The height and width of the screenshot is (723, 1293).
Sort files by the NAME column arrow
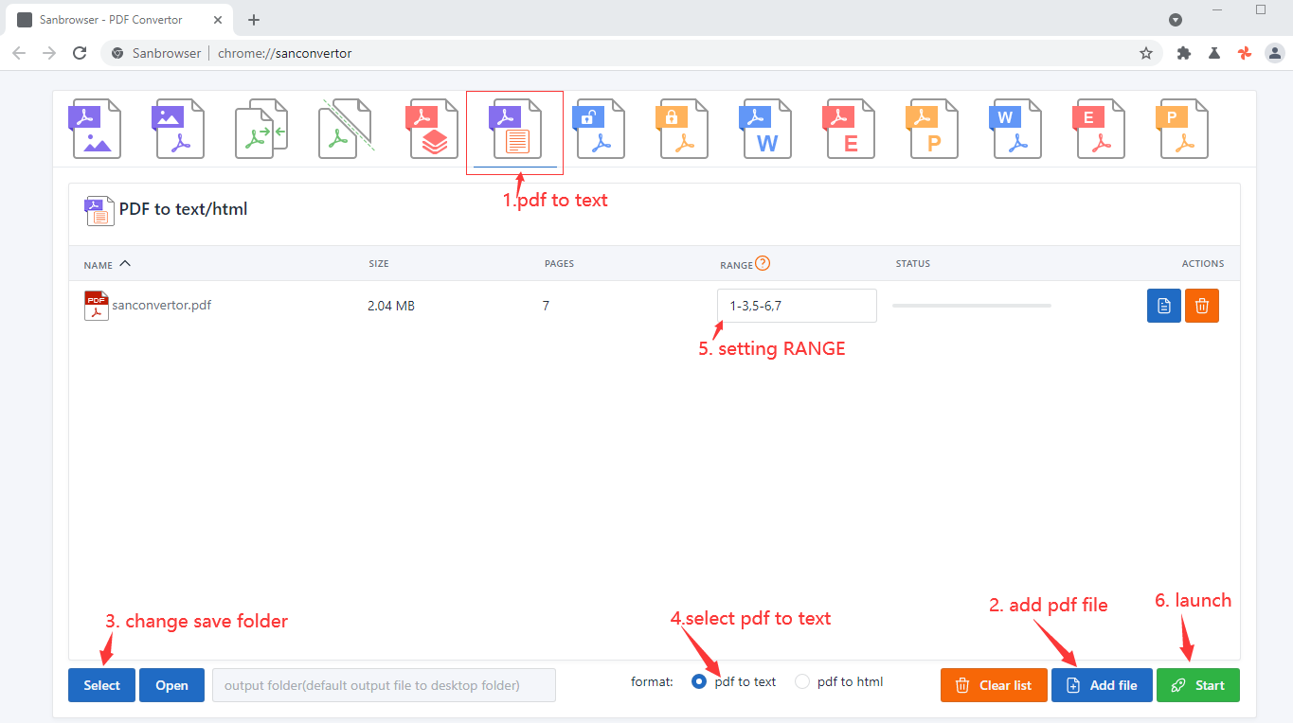(127, 264)
